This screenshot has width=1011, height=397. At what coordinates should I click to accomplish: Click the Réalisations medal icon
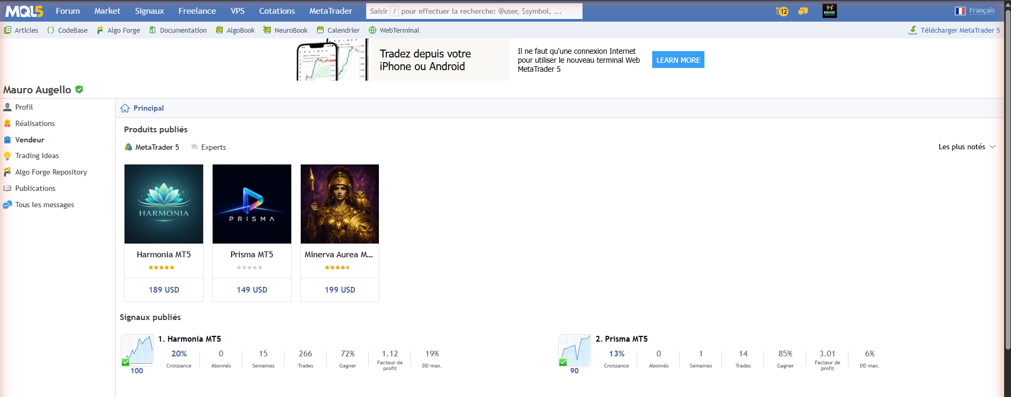[x=7, y=123]
